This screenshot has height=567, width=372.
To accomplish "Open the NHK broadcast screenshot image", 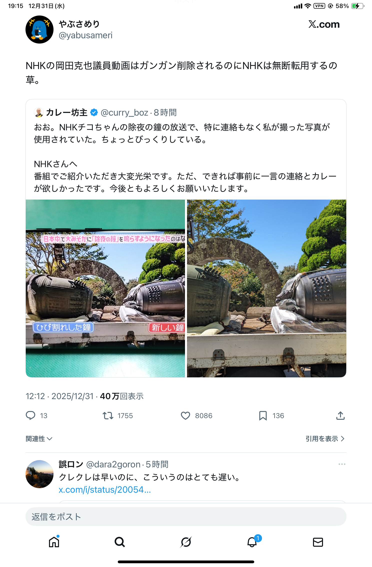I will 105,289.
